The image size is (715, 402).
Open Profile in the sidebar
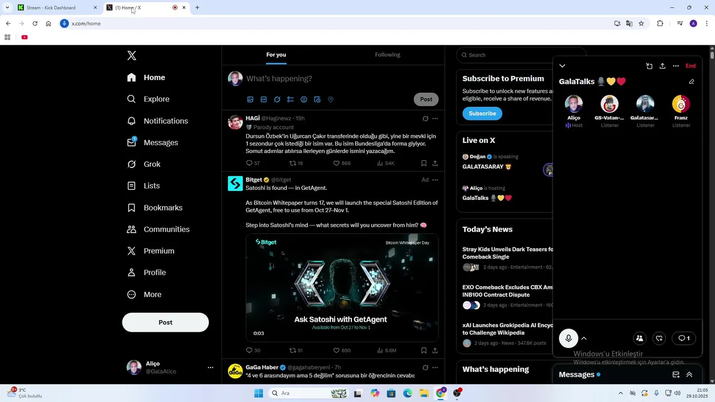click(x=146, y=272)
